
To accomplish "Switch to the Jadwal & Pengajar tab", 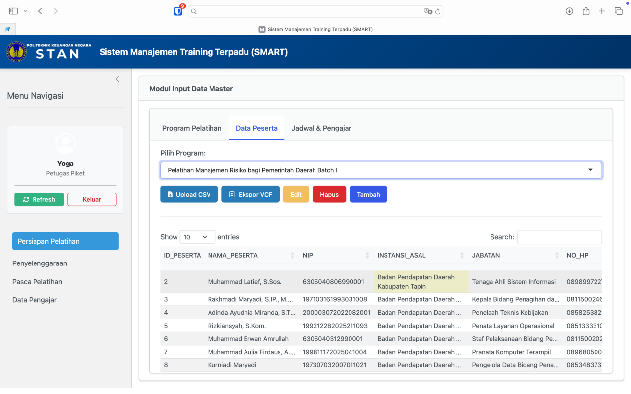I will coord(321,128).
